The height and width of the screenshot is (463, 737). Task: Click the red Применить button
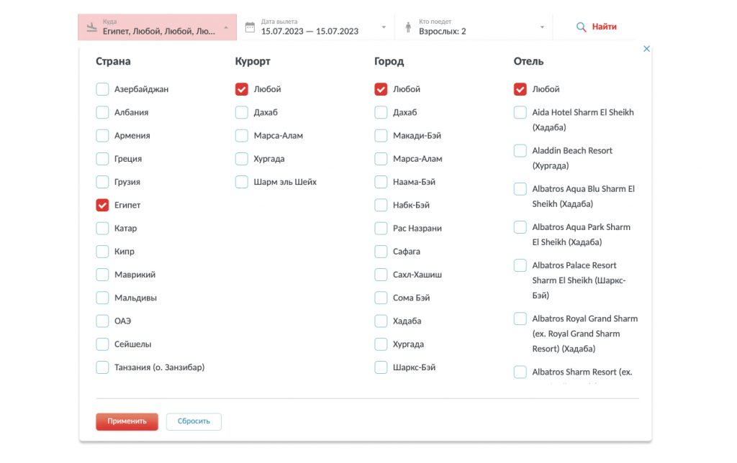tap(127, 421)
